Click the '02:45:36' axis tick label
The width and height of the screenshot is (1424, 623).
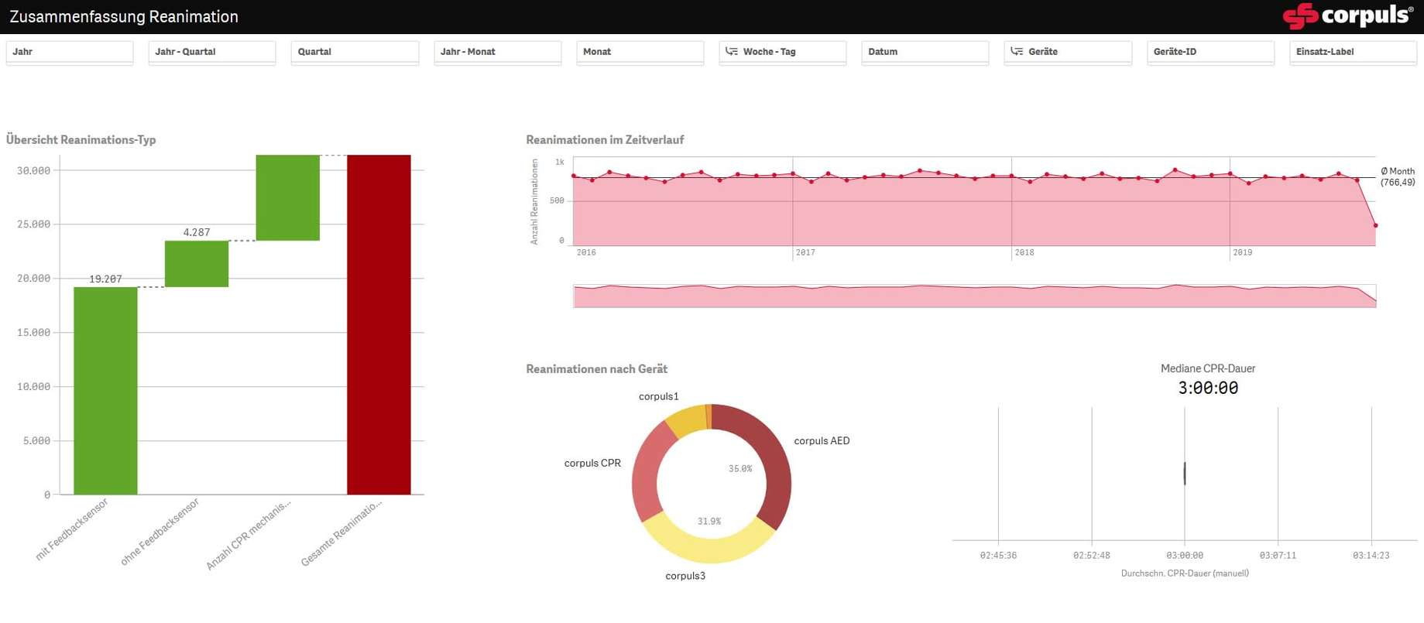(x=998, y=556)
